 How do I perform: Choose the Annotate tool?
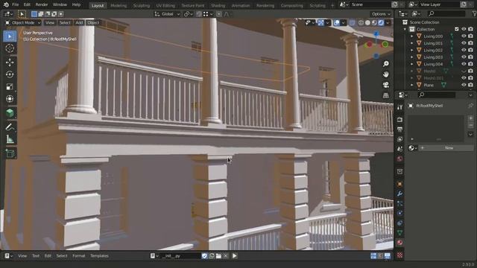point(10,127)
